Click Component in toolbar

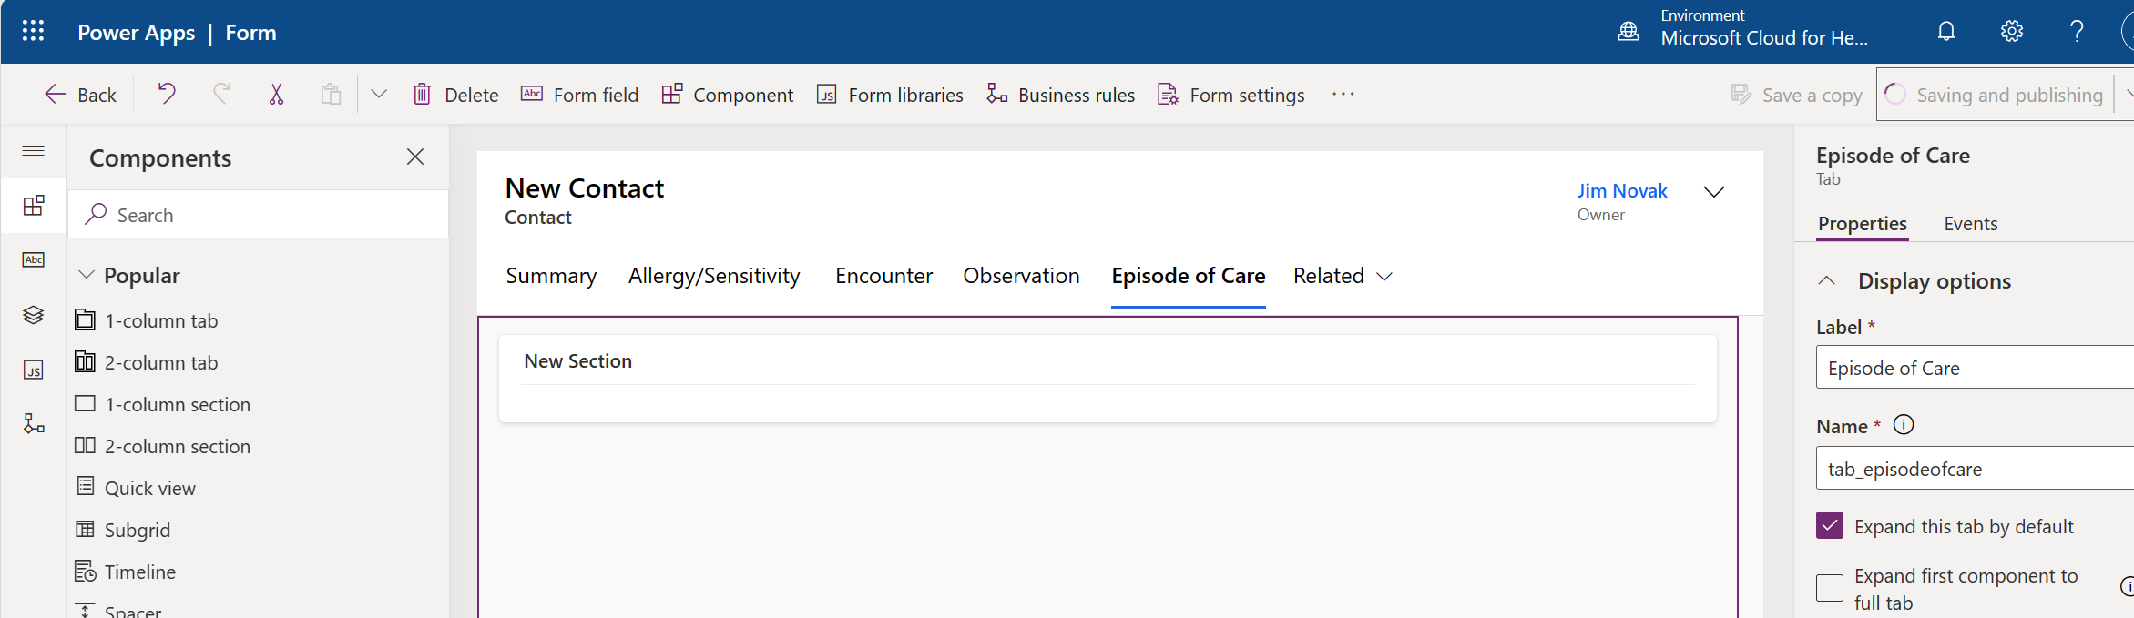[x=728, y=95]
